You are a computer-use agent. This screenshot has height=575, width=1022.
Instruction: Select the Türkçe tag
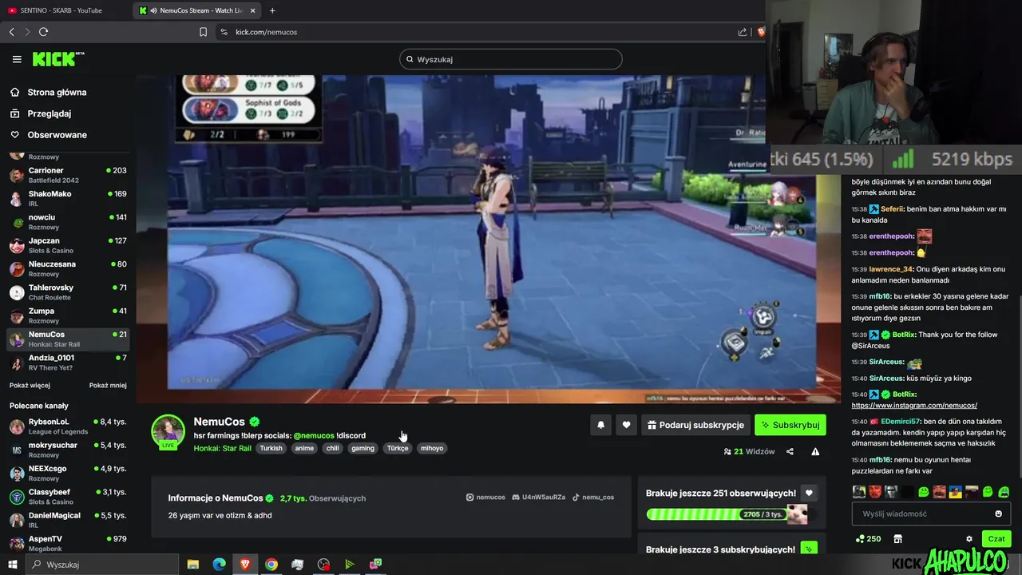tap(398, 448)
